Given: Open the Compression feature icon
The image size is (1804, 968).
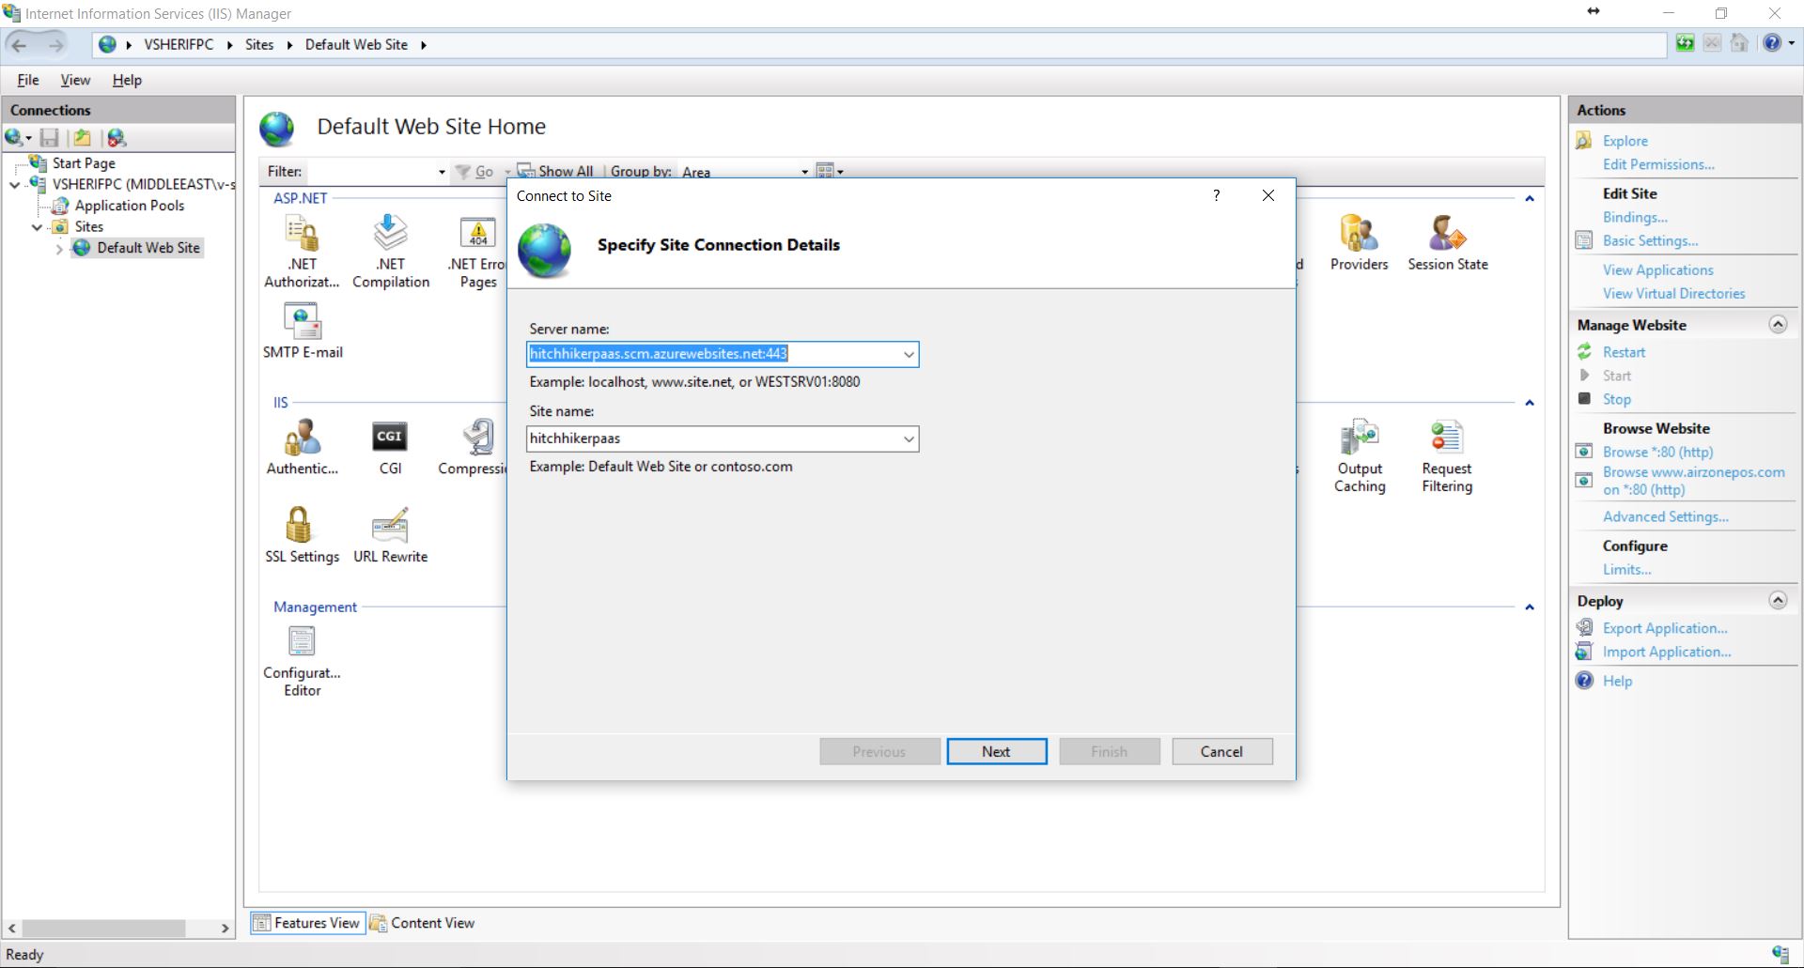Looking at the screenshot, I should click(x=477, y=438).
